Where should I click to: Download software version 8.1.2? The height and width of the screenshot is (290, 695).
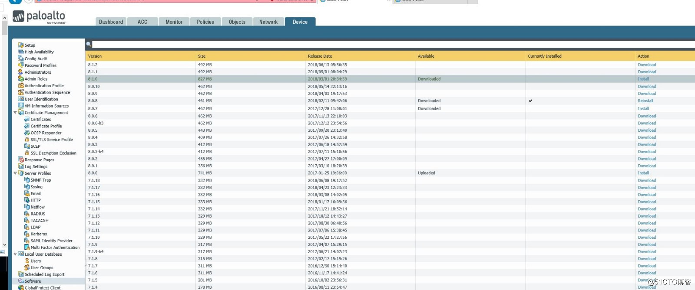pyautogui.click(x=647, y=65)
